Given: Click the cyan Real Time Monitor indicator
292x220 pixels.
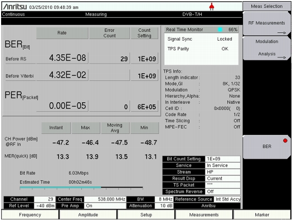Looking at the screenshot, I should point(220,30).
